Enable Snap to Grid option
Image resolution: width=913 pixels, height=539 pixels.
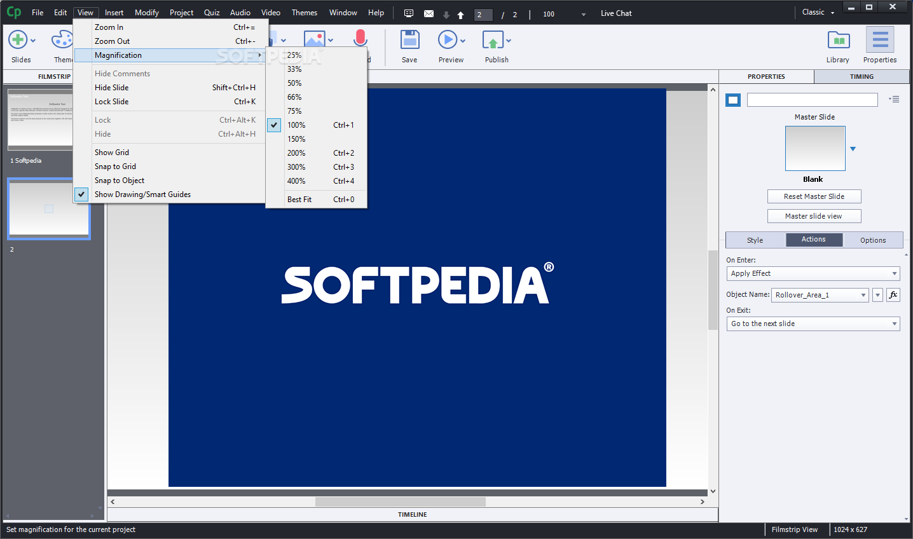tap(169, 167)
